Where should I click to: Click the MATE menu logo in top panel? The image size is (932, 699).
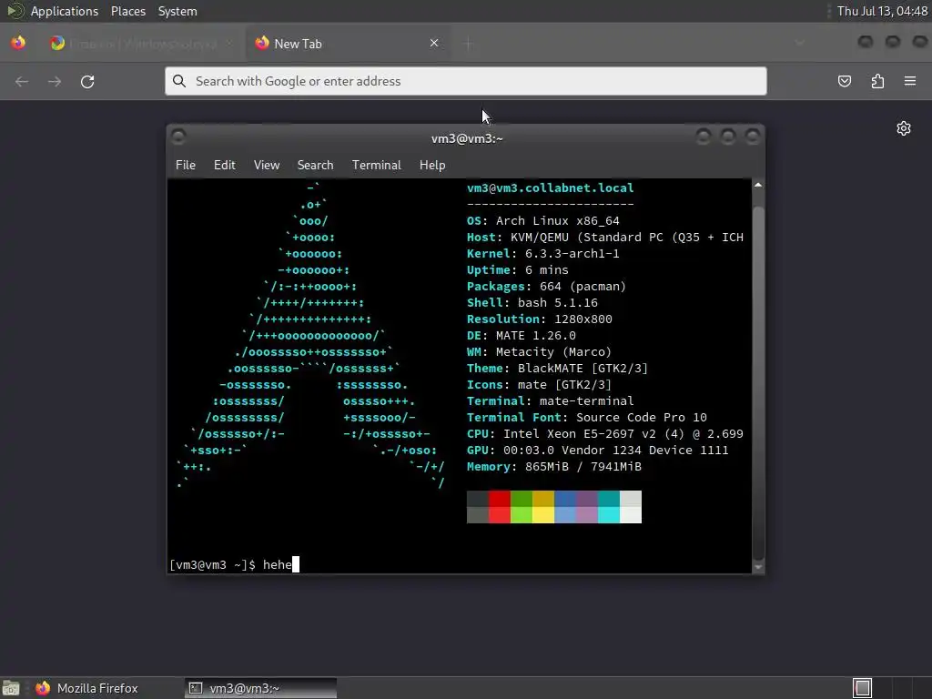[x=15, y=11]
